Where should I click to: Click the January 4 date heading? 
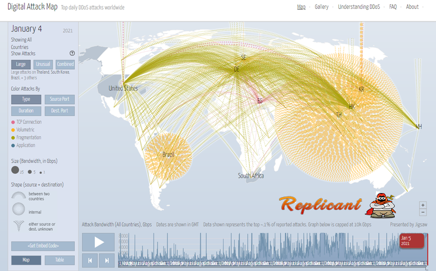(26, 28)
